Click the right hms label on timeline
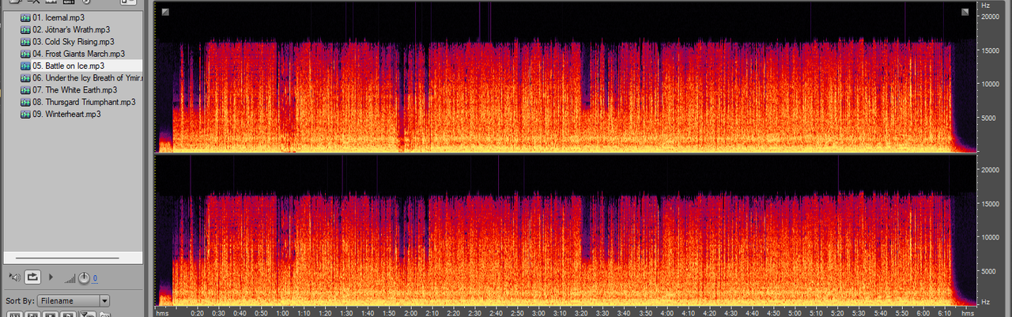 point(967,313)
